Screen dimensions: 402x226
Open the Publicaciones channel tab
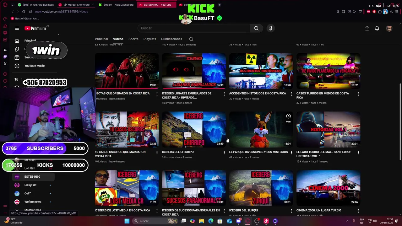click(171, 39)
